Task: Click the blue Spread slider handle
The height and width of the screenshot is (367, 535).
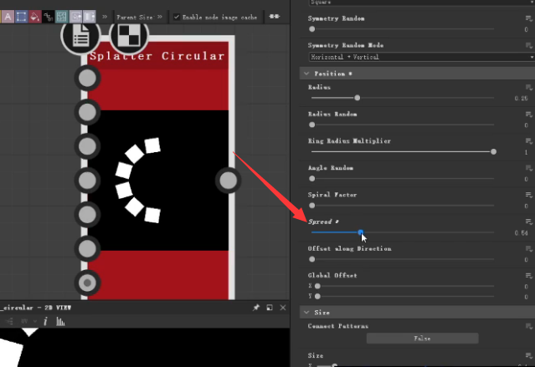Action: 361,232
